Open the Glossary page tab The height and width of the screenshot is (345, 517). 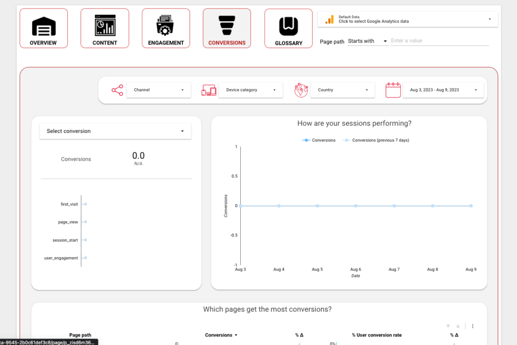tap(288, 28)
